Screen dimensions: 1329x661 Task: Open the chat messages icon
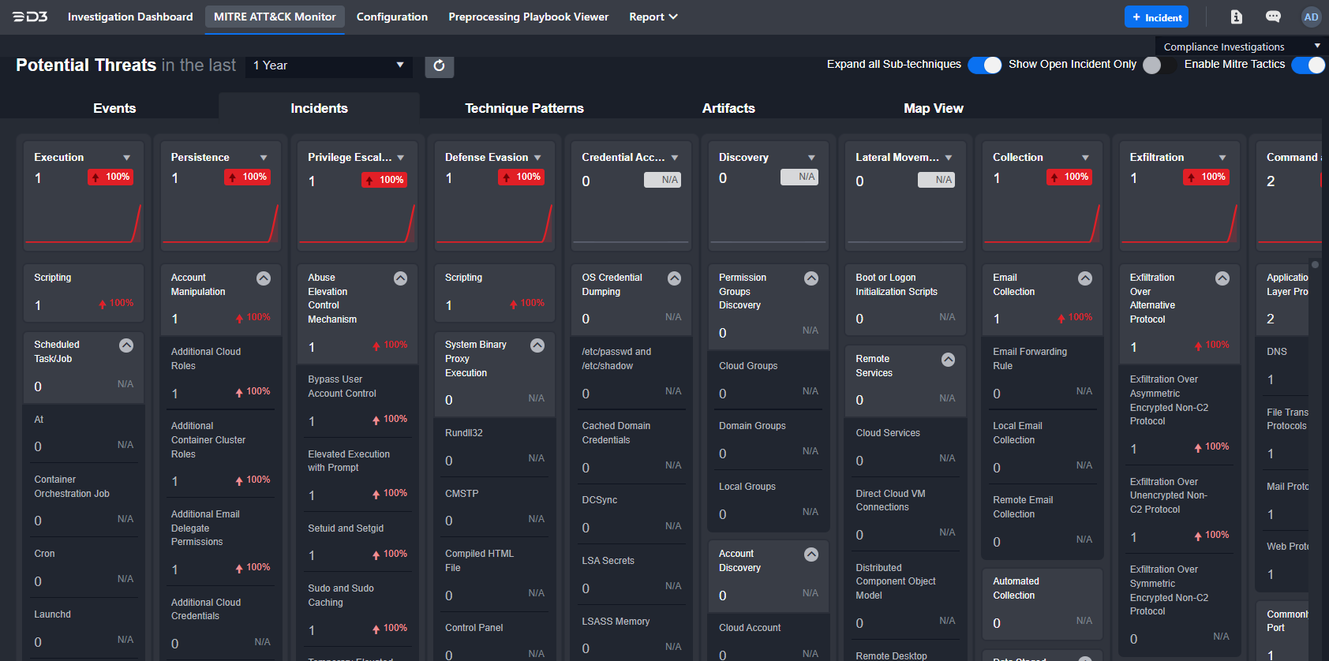tap(1273, 17)
